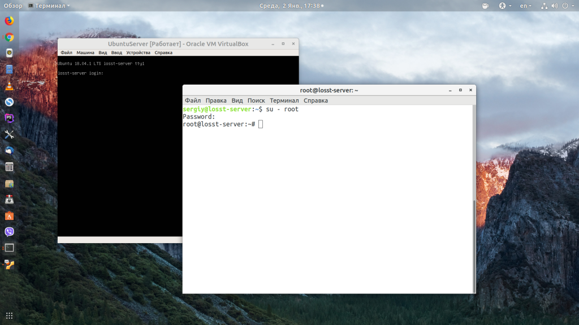Expand the accessibility menu in top bar

[504, 6]
